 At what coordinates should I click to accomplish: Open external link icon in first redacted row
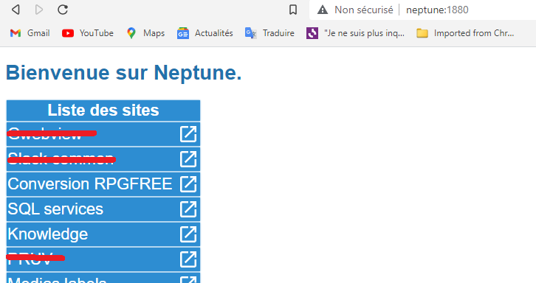coord(188,134)
